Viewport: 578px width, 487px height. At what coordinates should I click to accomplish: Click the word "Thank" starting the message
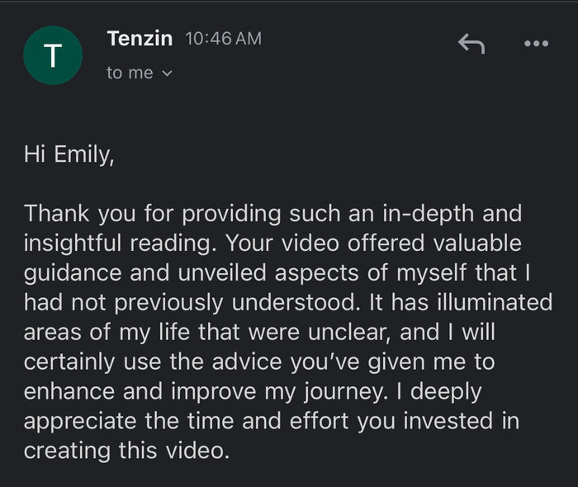[59, 214]
